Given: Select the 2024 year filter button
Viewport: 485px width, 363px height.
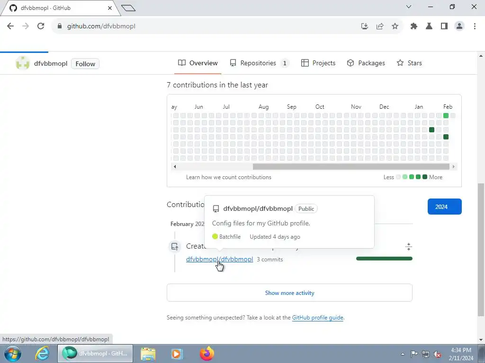Looking at the screenshot, I should click(444, 207).
